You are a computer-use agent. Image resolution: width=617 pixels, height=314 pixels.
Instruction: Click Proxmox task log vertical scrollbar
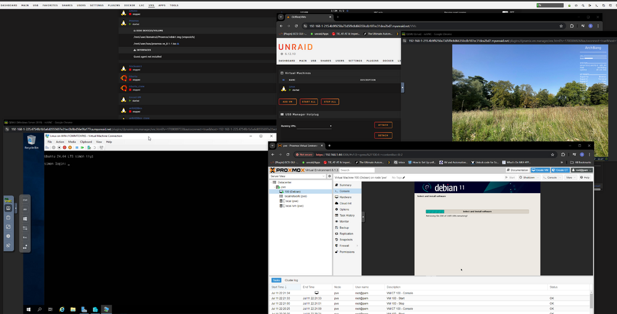point(590,301)
